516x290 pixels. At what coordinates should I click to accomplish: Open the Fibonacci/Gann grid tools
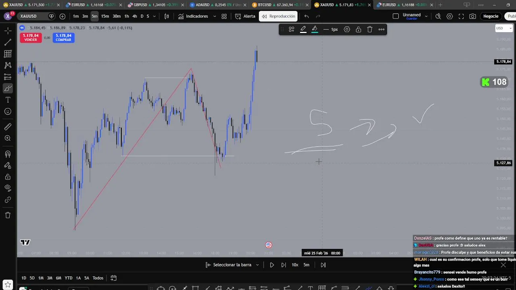(x=8, y=54)
